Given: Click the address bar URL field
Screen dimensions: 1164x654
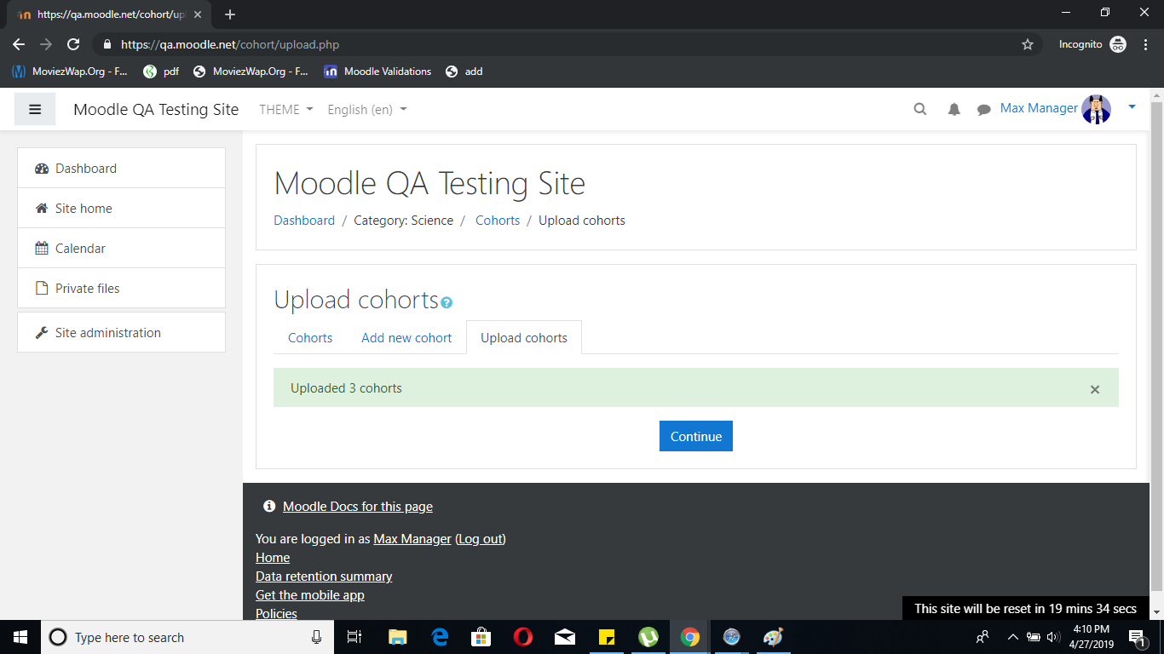Looking at the screenshot, I should pyautogui.click(x=567, y=44).
